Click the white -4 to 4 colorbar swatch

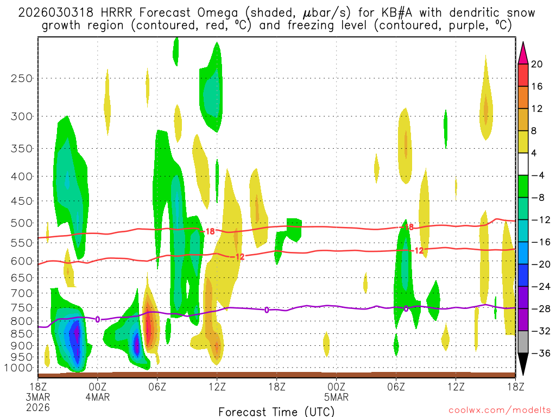pyautogui.click(x=523, y=164)
